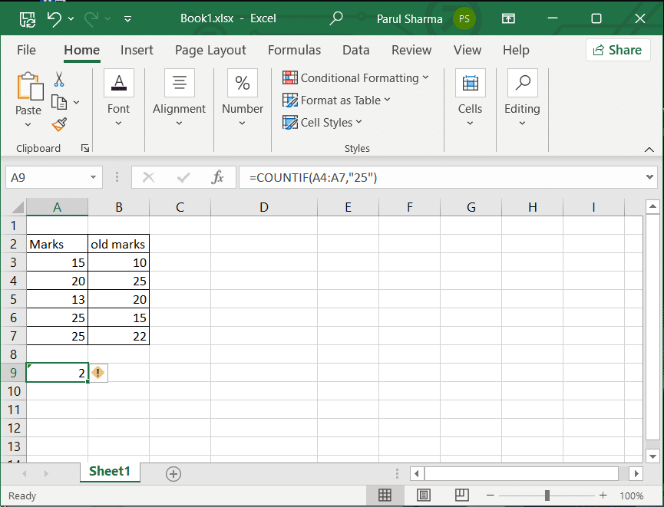Viewport: 664px width, 507px height.
Task: Click the Share button
Action: coord(618,50)
